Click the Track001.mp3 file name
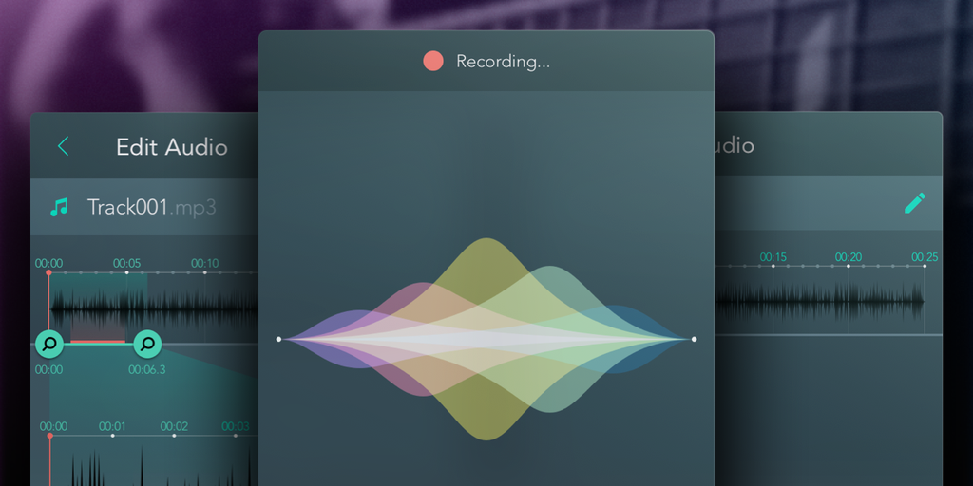The width and height of the screenshot is (973, 486). click(x=151, y=207)
